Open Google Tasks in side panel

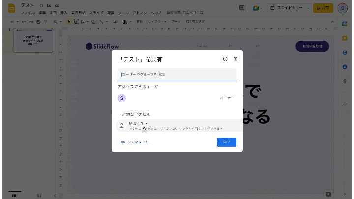tap(345, 52)
